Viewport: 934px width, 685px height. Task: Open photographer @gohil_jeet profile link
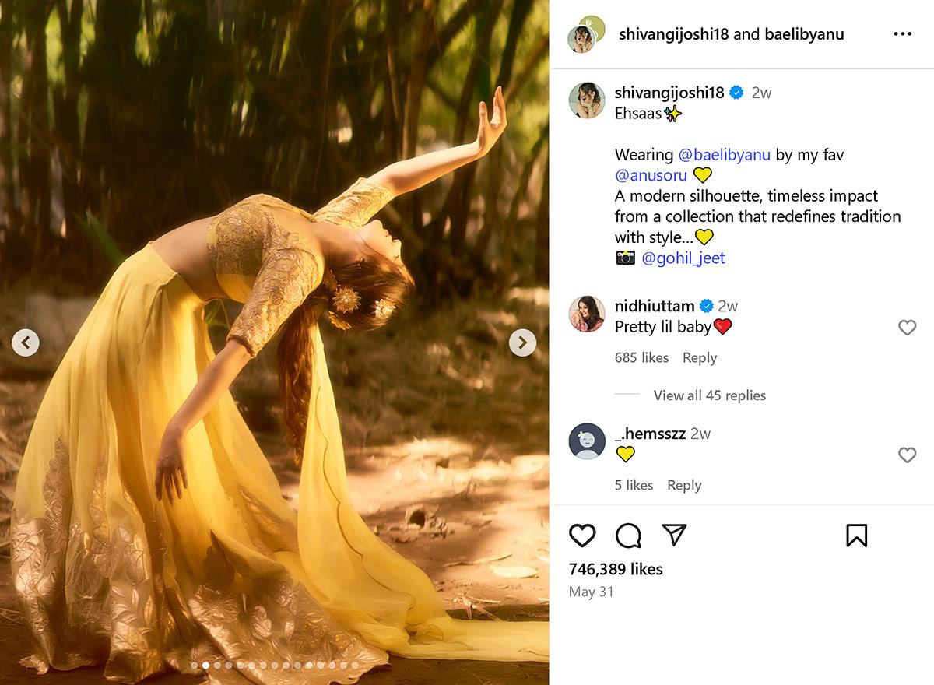683,258
